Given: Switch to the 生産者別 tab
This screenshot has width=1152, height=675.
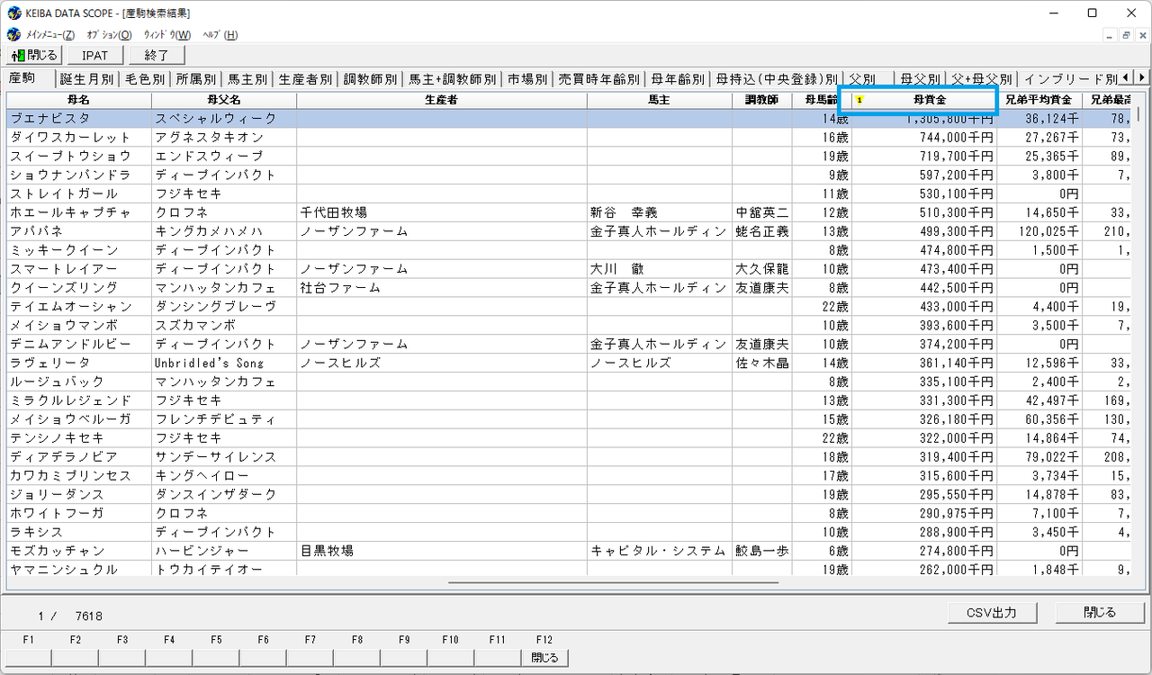Looking at the screenshot, I should point(305,79).
